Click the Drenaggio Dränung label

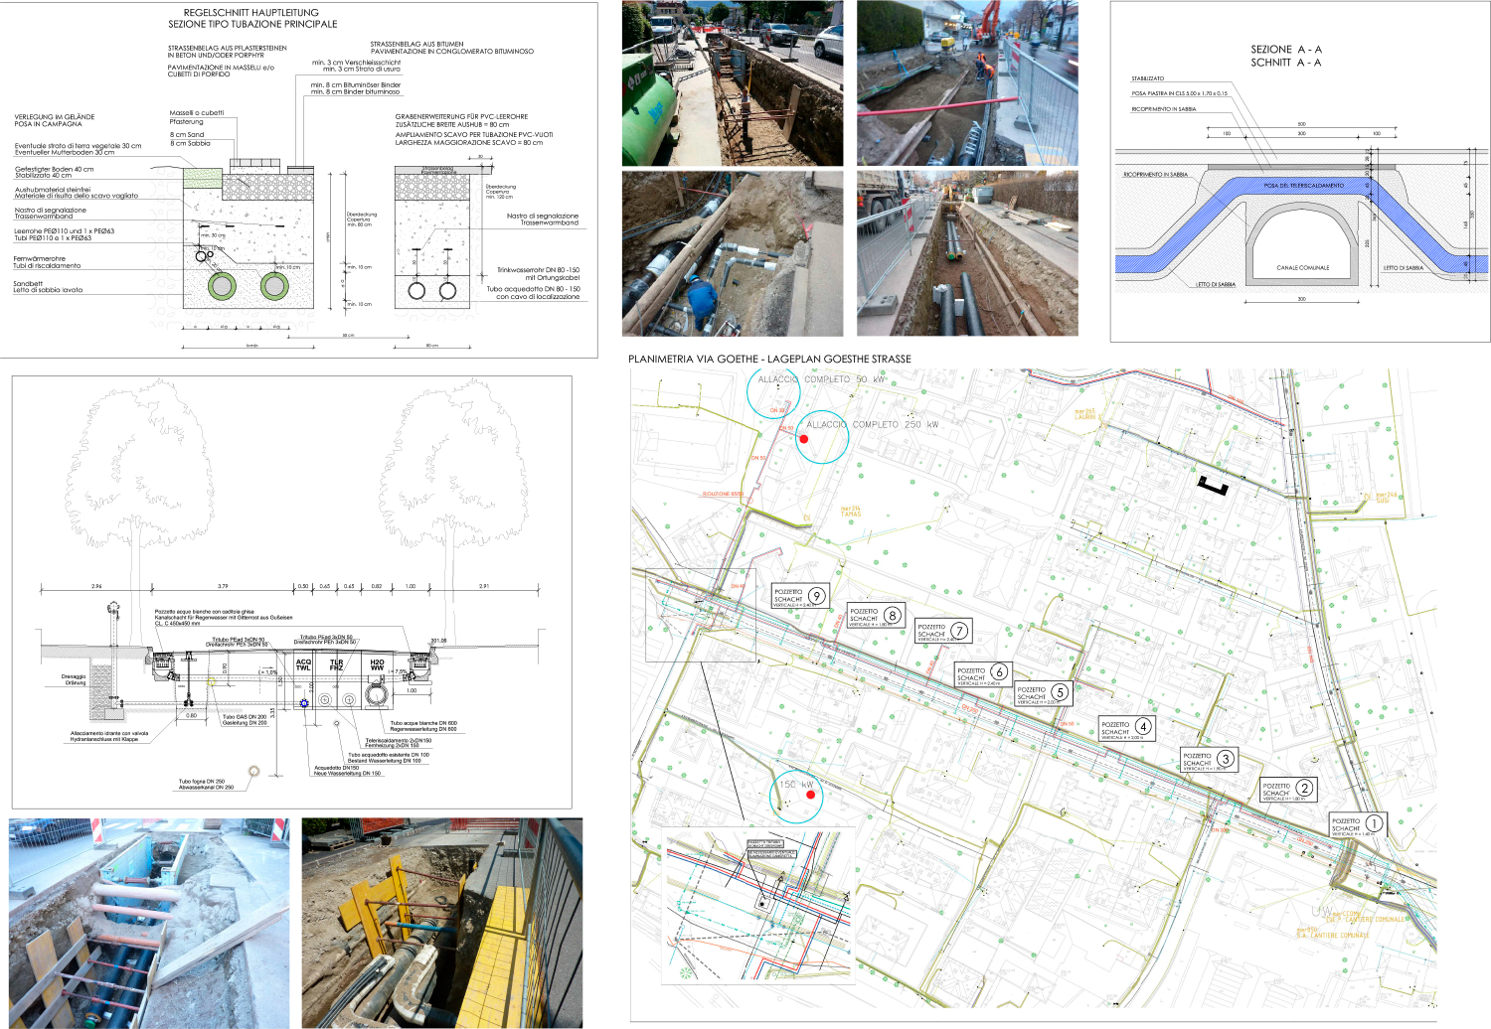coord(74,679)
